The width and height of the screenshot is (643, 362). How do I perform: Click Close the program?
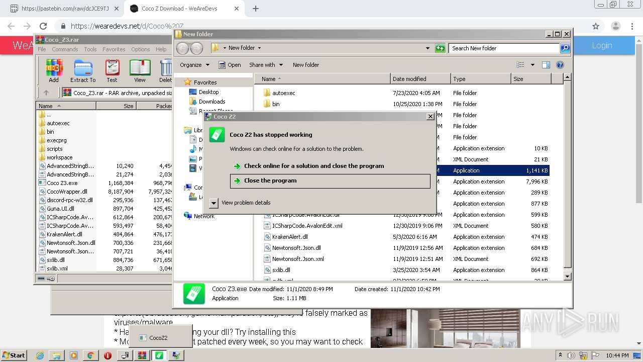330,181
